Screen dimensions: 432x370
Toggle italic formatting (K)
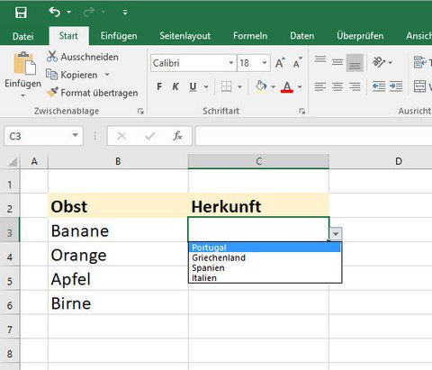tap(175, 86)
